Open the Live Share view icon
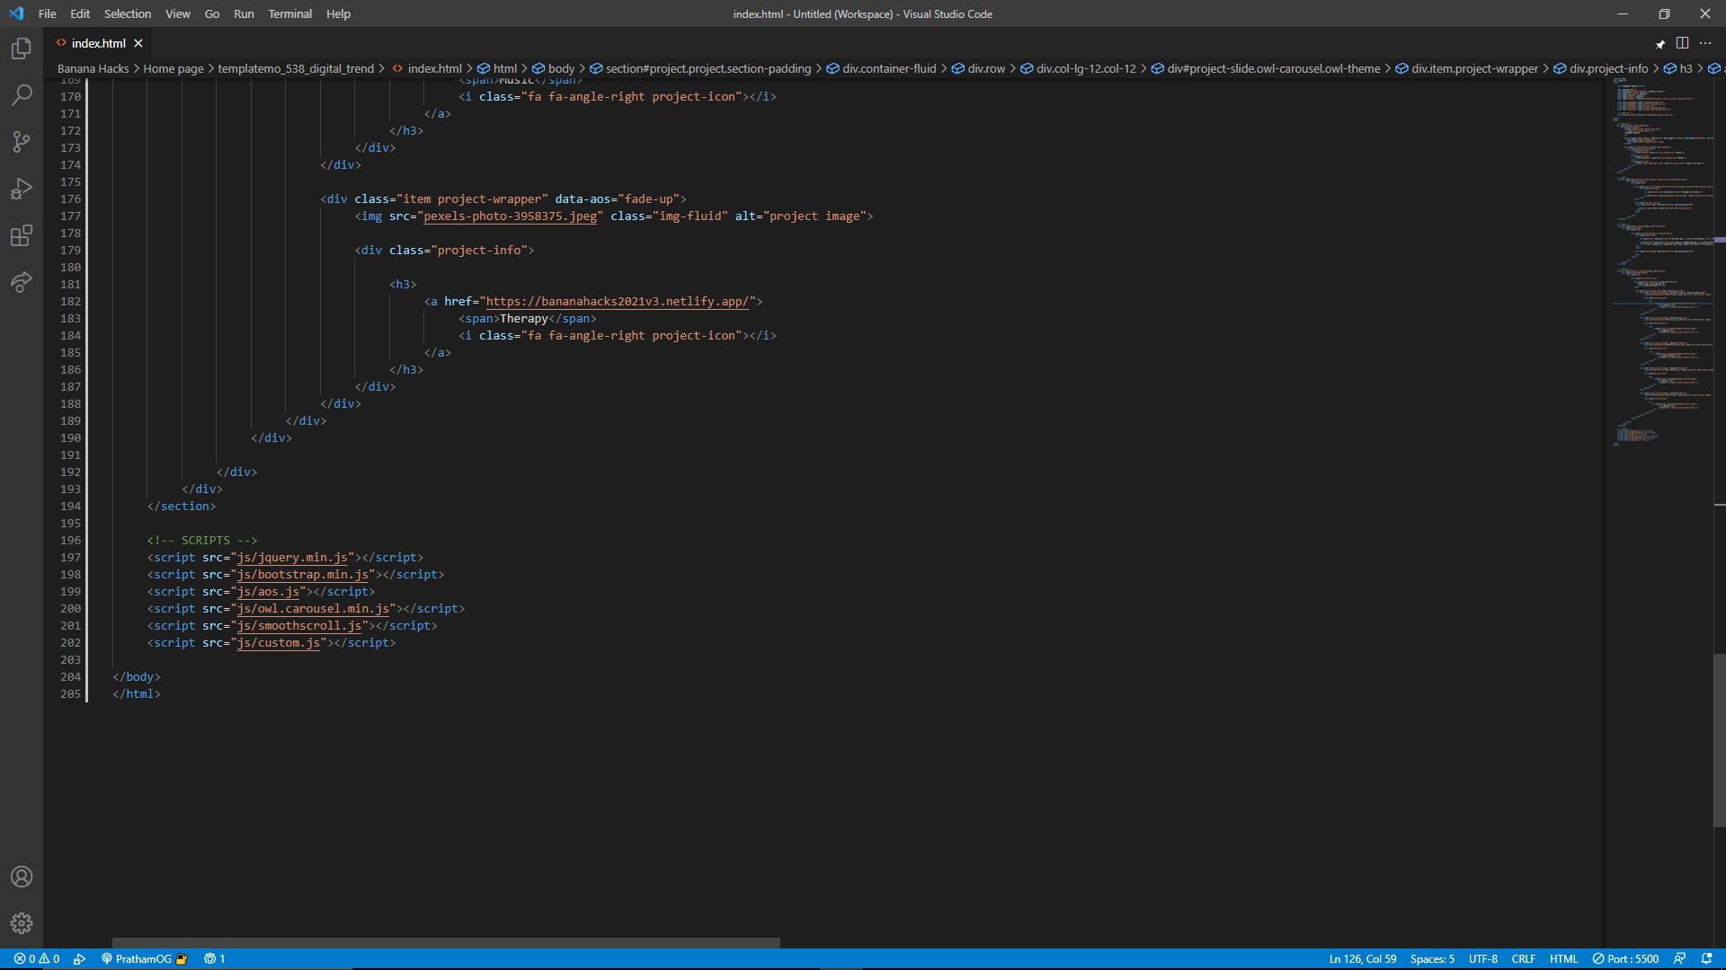The width and height of the screenshot is (1726, 970). 22,282
